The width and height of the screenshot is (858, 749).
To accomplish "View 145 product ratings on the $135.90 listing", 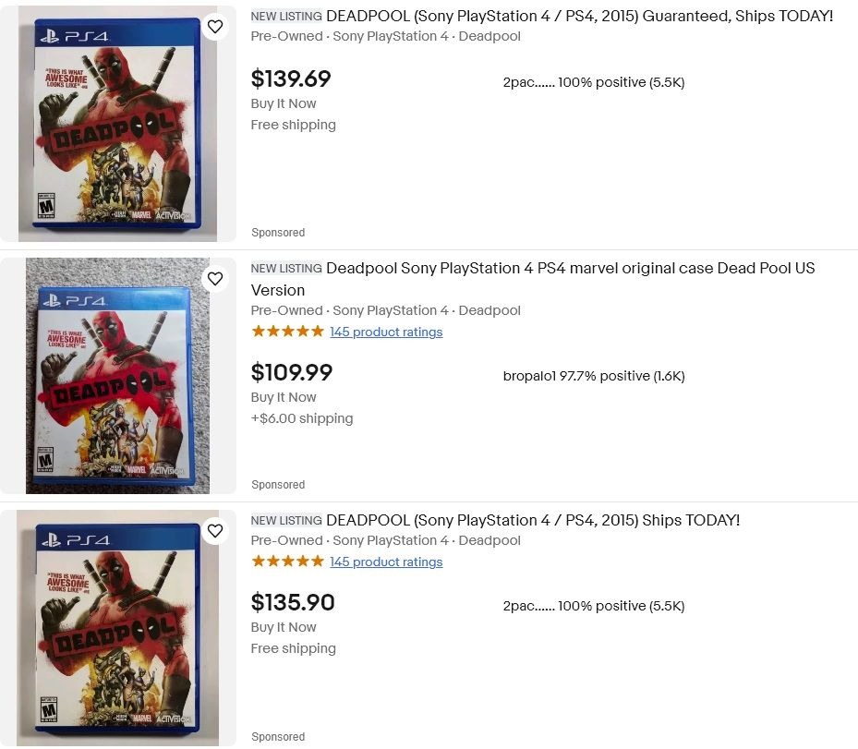I will coord(386,562).
